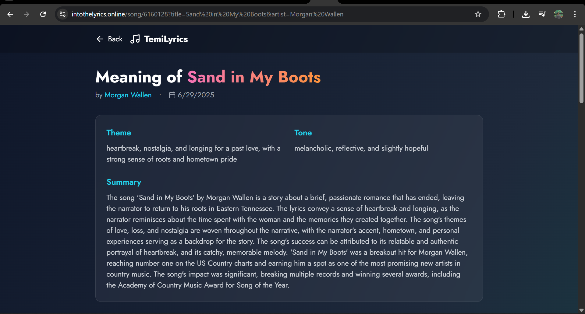Screen dimensions: 585x314
Task: Click the browser forward arrow
Action: [x=27, y=14]
